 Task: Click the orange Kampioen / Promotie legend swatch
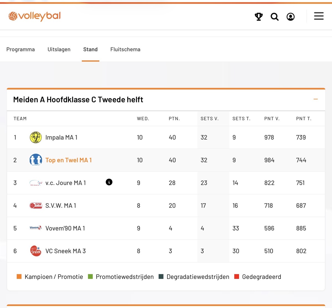click(19, 276)
